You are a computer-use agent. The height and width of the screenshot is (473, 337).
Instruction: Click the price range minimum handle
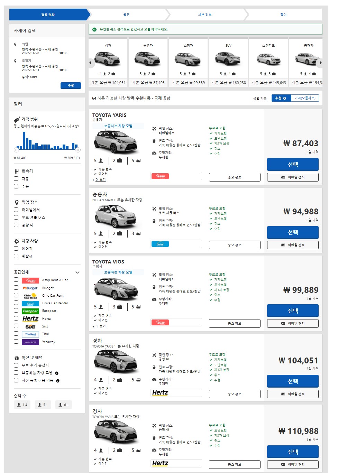tap(16, 150)
